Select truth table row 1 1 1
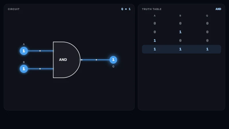 [x=181, y=49]
